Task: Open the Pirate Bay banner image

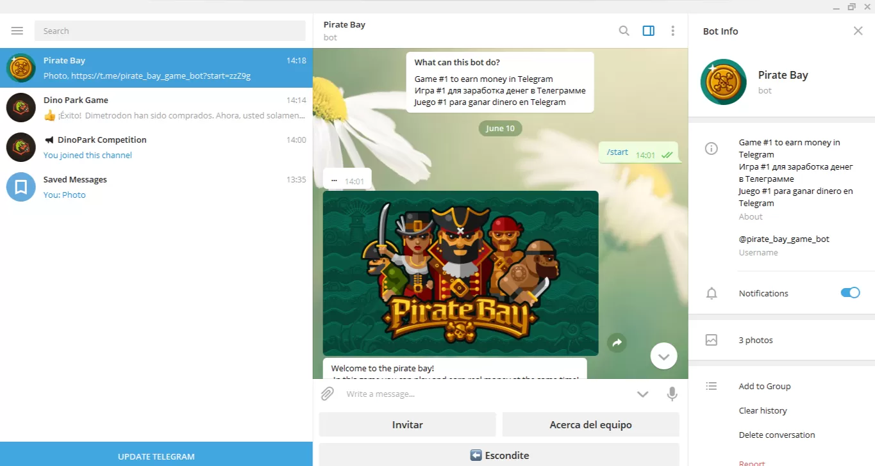Action: [x=460, y=273]
